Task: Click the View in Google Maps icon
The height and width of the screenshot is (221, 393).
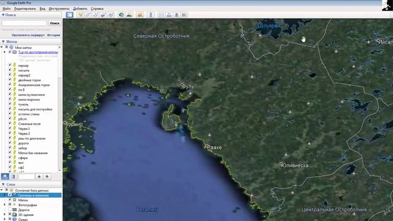Action: pyautogui.click(x=184, y=15)
